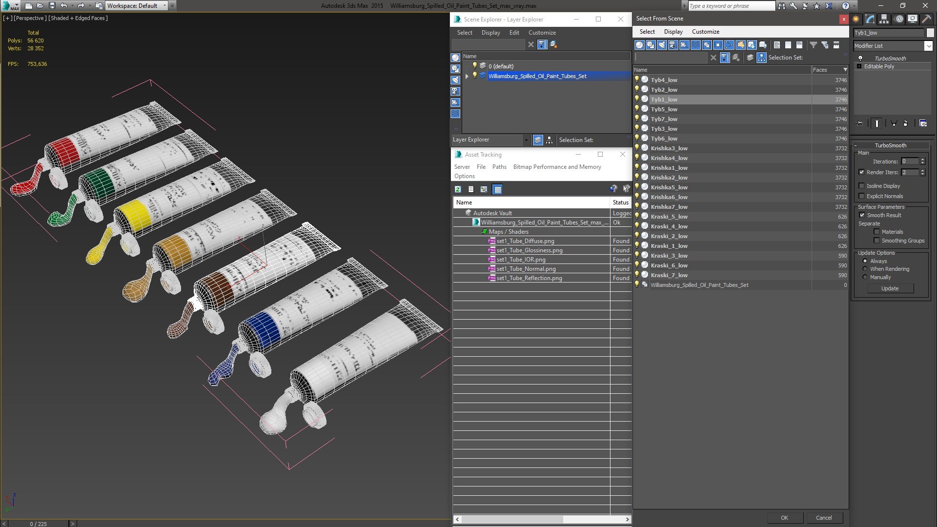Select the Manually update option
937x527 pixels.
[x=865, y=277]
